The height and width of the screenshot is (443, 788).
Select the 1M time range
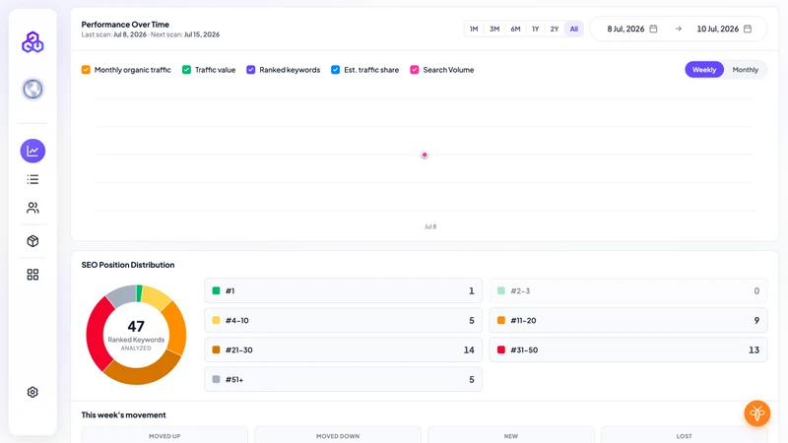pyautogui.click(x=474, y=30)
